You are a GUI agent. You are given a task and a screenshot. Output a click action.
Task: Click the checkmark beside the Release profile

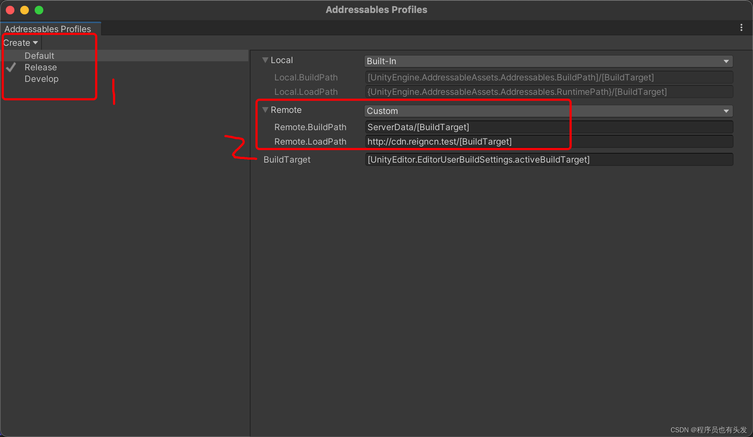11,67
